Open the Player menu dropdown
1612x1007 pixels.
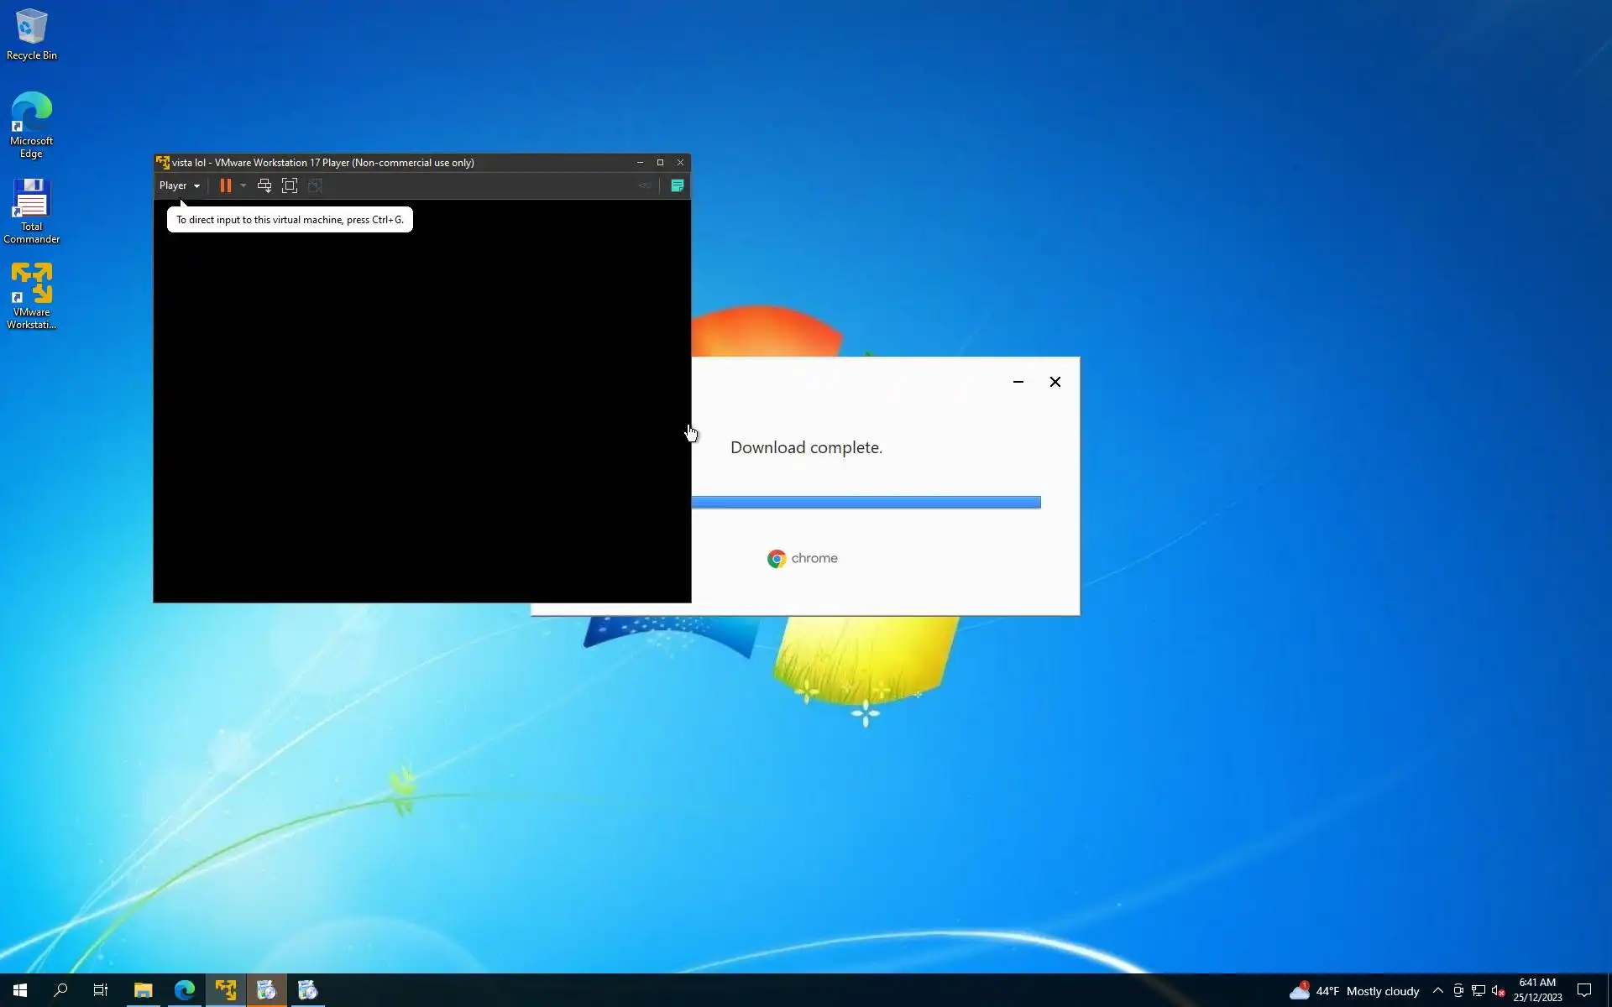pos(179,185)
